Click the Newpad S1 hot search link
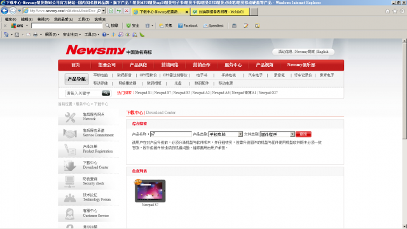Viewport: 407px width, 229px height. (x=143, y=93)
